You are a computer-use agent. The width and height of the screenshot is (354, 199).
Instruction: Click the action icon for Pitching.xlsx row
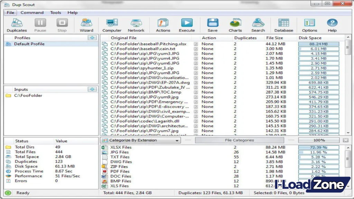196,44
